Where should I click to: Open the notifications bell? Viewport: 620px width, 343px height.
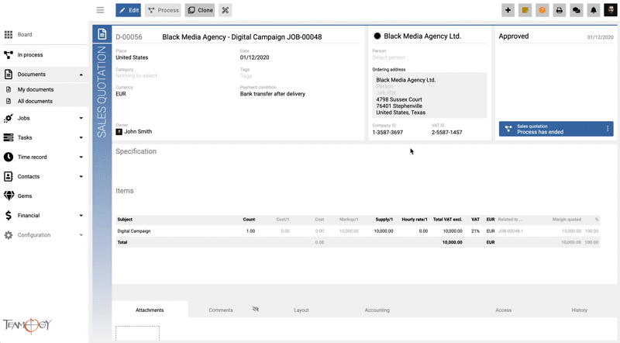[x=594, y=10]
